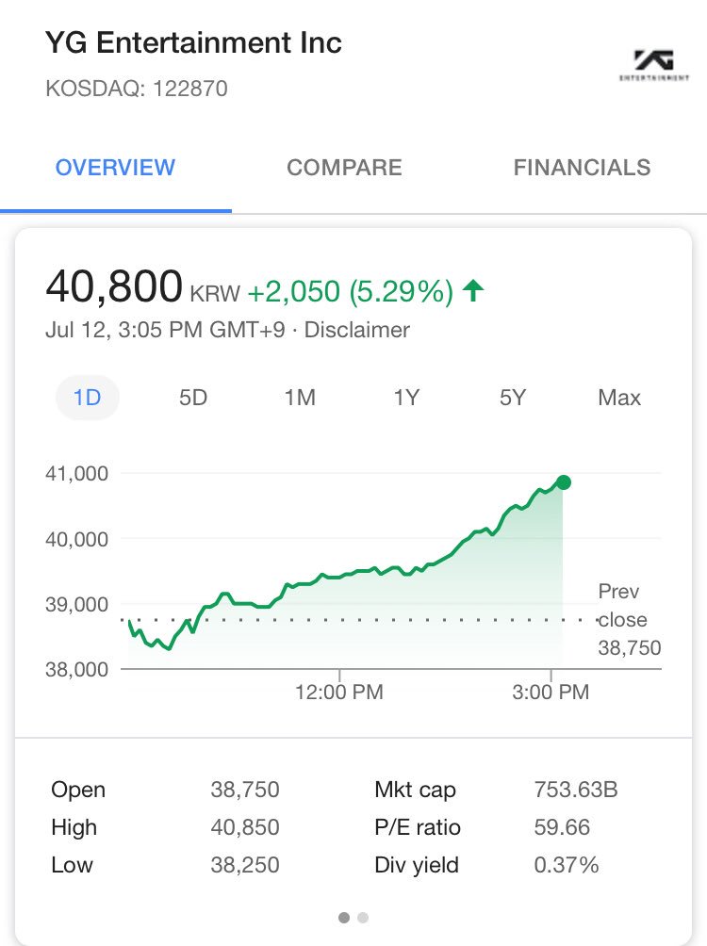
Task: Select the second pagination dot
Action: (x=363, y=918)
